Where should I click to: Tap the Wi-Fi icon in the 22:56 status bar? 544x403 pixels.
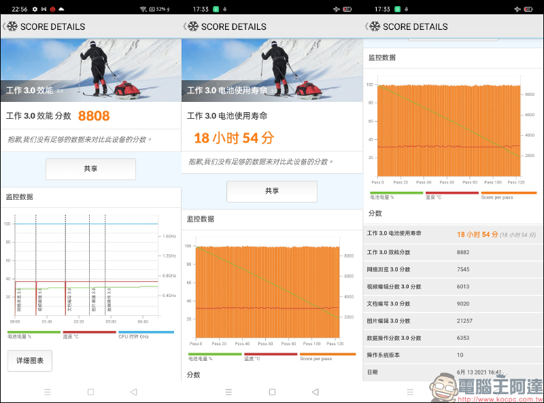click(143, 9)
